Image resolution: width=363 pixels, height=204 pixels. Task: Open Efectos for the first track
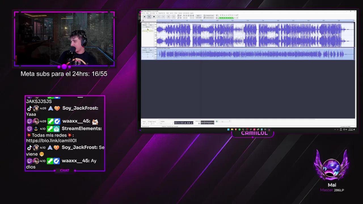pyautogui.click(x=148, y=27)
